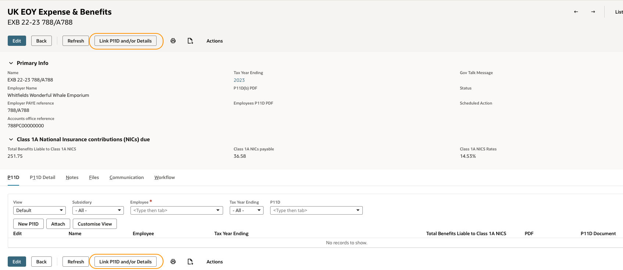This screenshot has height=270, width=623.
Task: Click the PDF column header
Action: (529, 233)
